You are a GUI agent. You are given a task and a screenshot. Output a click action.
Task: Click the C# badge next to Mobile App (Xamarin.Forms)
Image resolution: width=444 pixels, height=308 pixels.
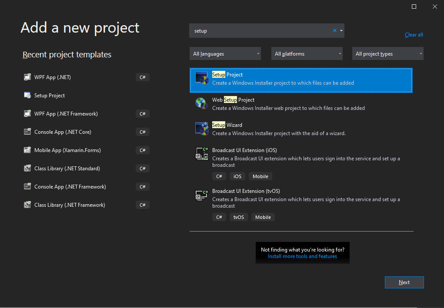(143, 150)
